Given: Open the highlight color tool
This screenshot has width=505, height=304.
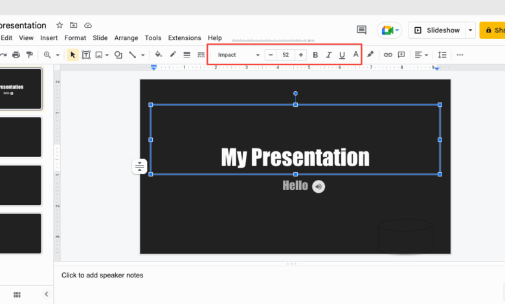Looking at the screenshot, I should point(370,54).
